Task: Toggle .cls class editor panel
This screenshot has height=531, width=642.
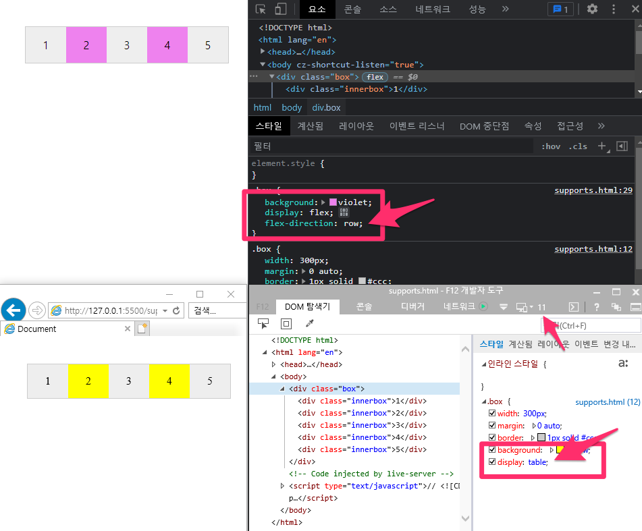Action: (578, 146)
